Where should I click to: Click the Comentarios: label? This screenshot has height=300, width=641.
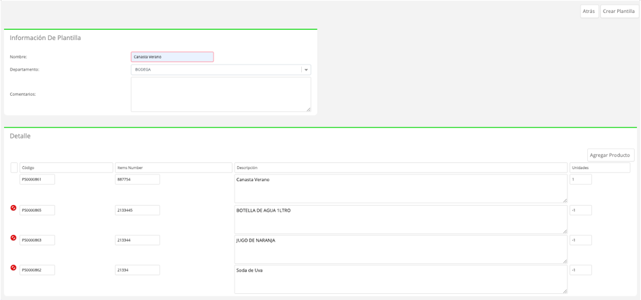click(x=23, y=94)
